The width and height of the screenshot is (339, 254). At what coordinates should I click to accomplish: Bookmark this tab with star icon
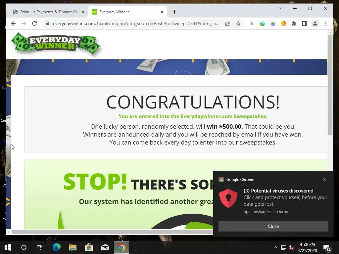(238, 23)
